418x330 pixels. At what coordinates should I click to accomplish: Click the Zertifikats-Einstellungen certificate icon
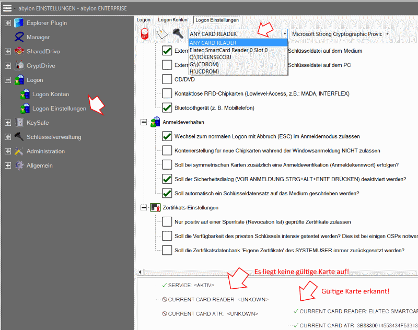155,207
